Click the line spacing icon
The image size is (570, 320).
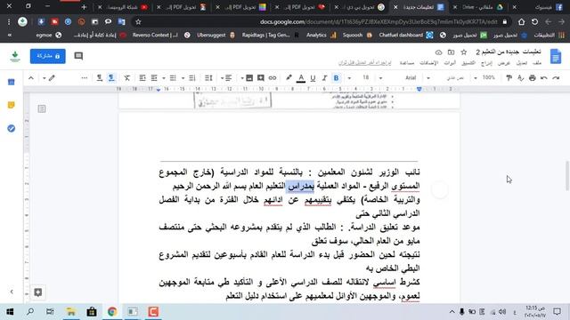pyautogui.click(x=208, y=78)
